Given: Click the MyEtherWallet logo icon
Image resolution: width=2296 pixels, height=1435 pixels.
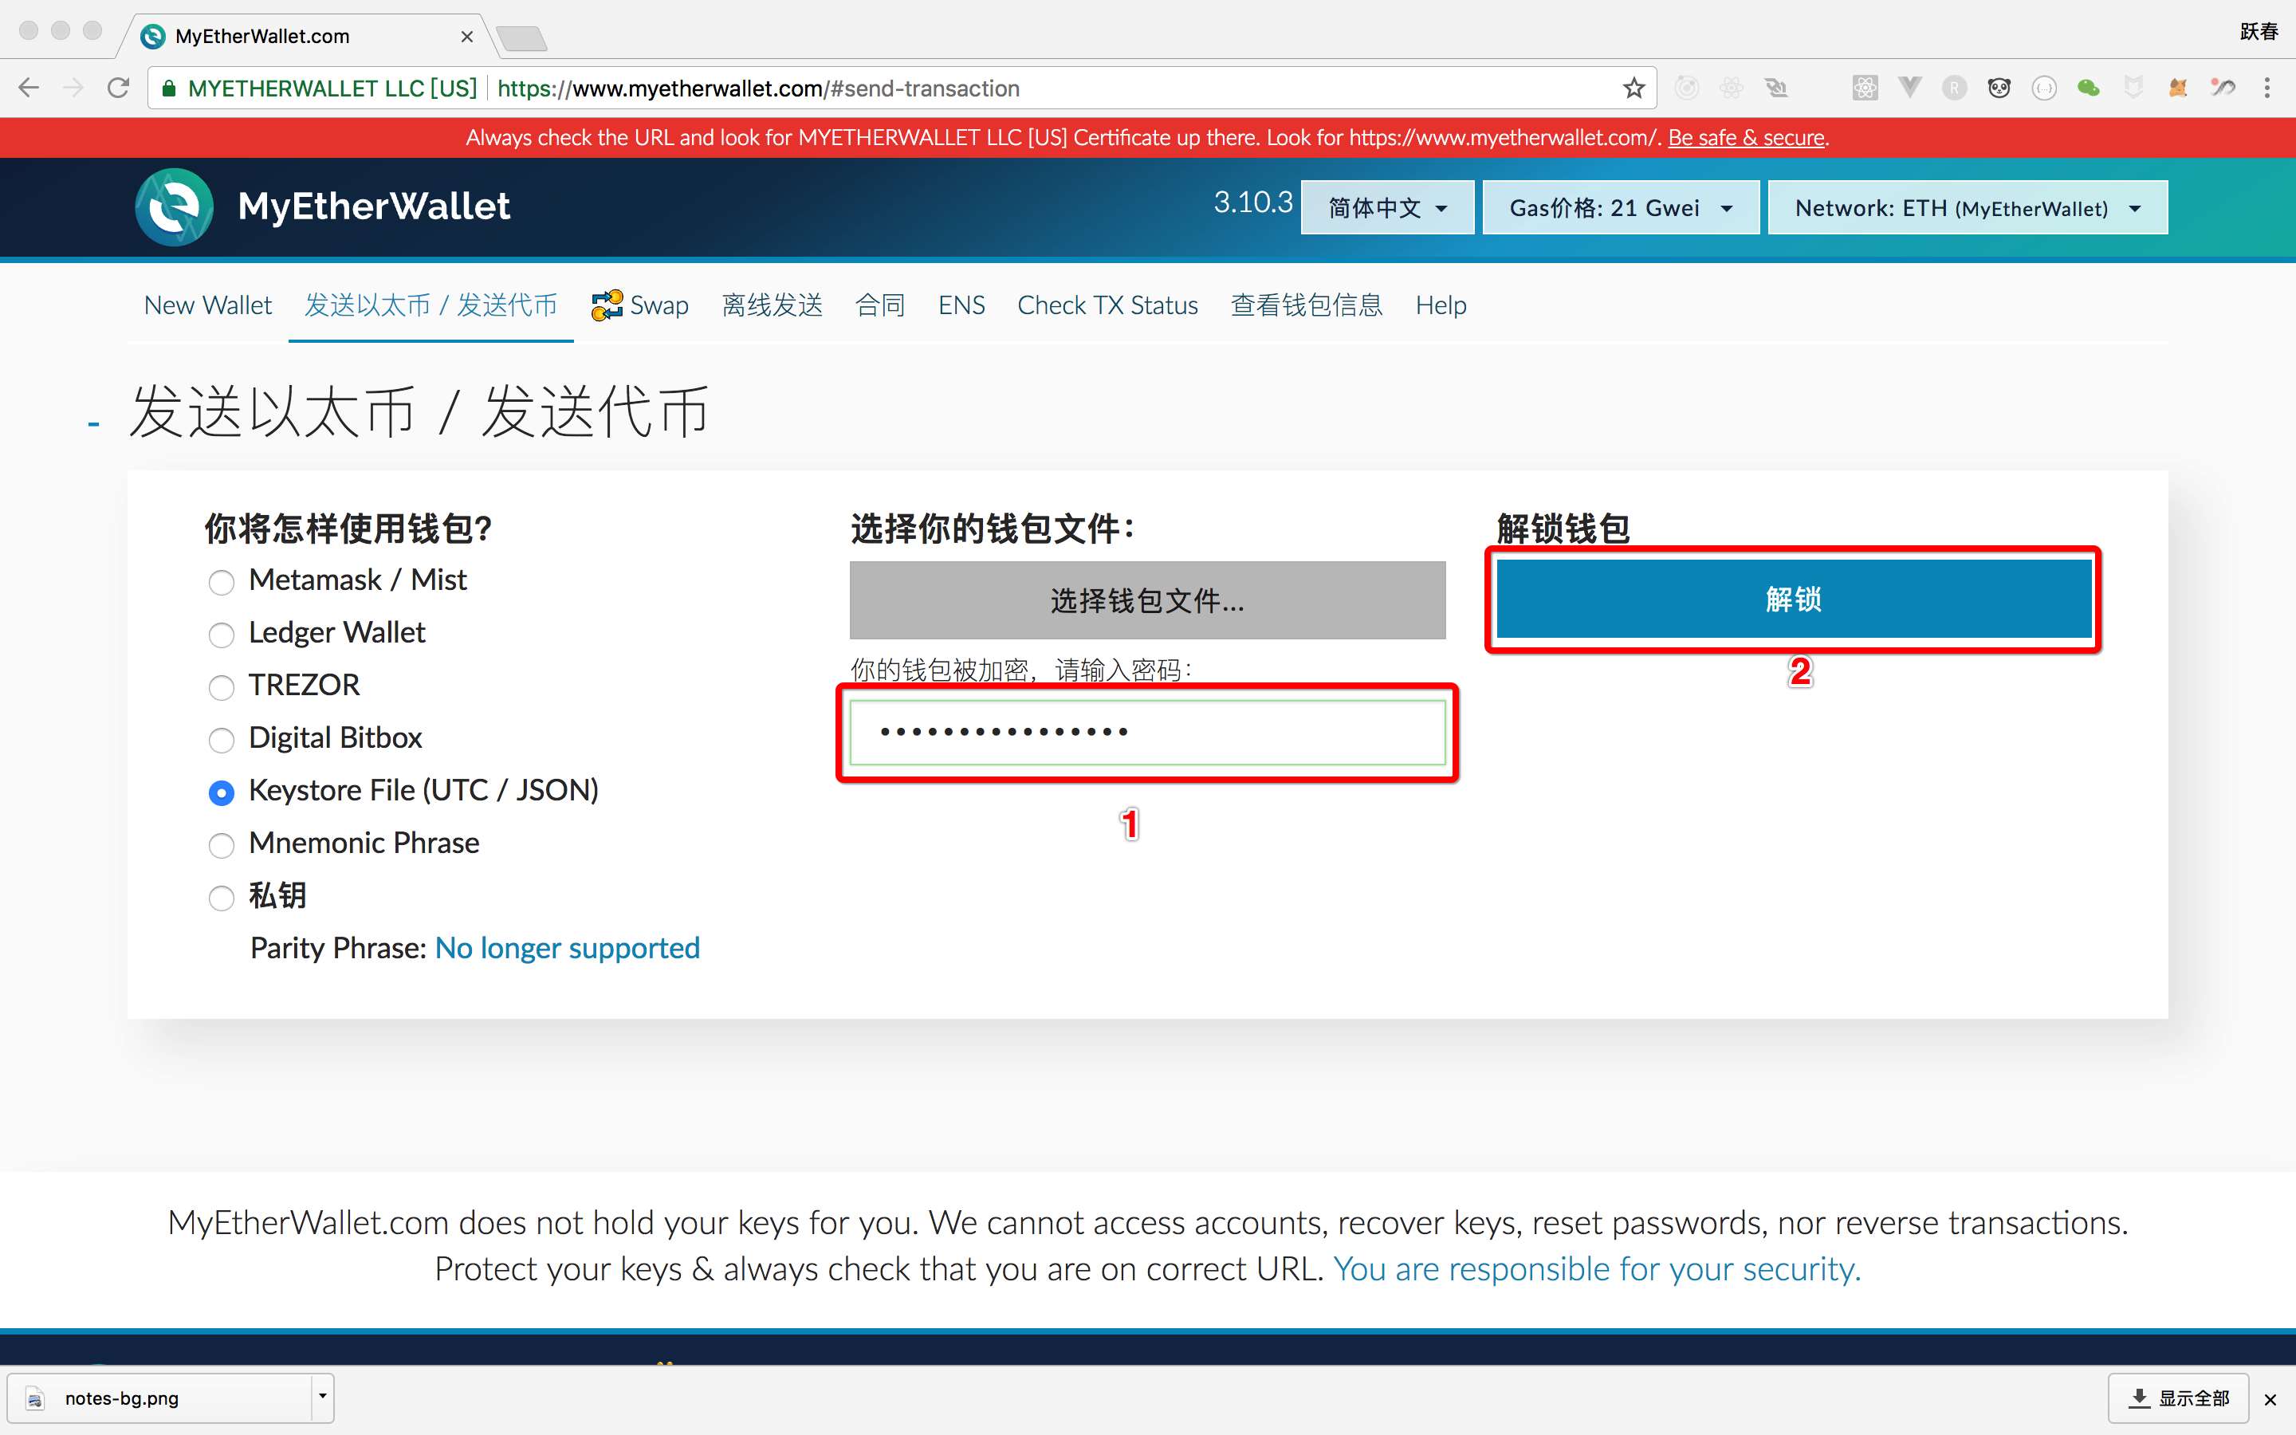Looking at the screenshot, I should pos(174,207).
